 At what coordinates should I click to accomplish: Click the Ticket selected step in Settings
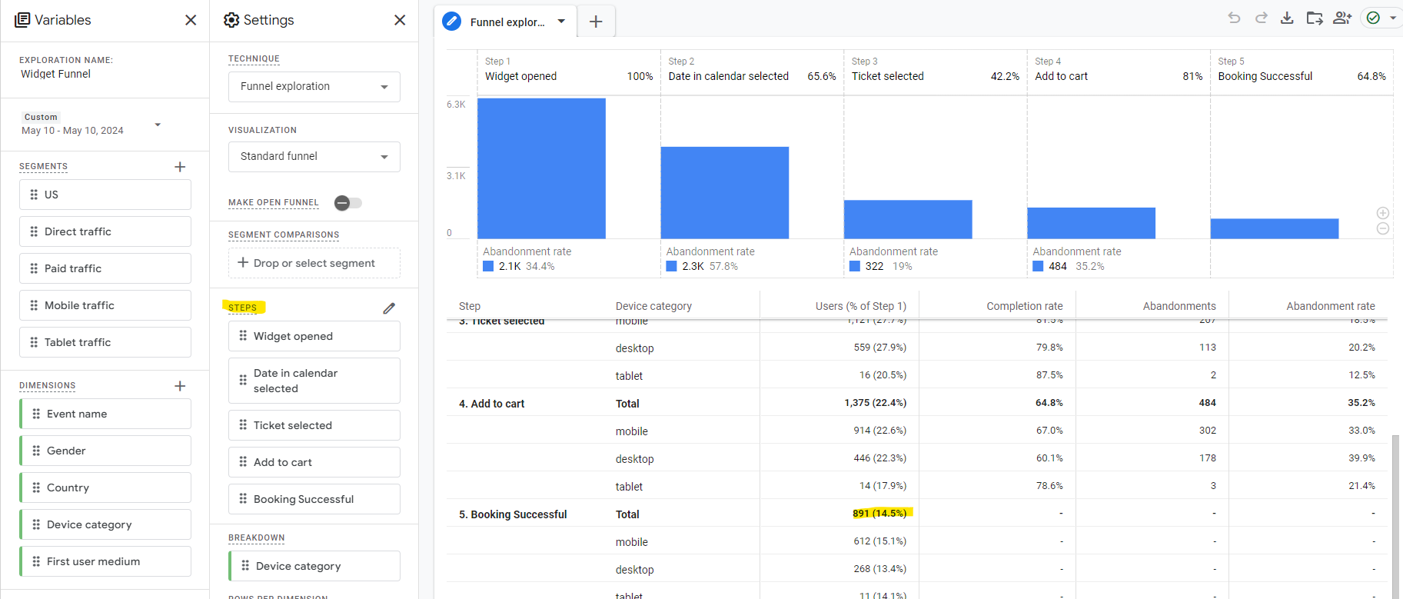(x=314, y=425)
